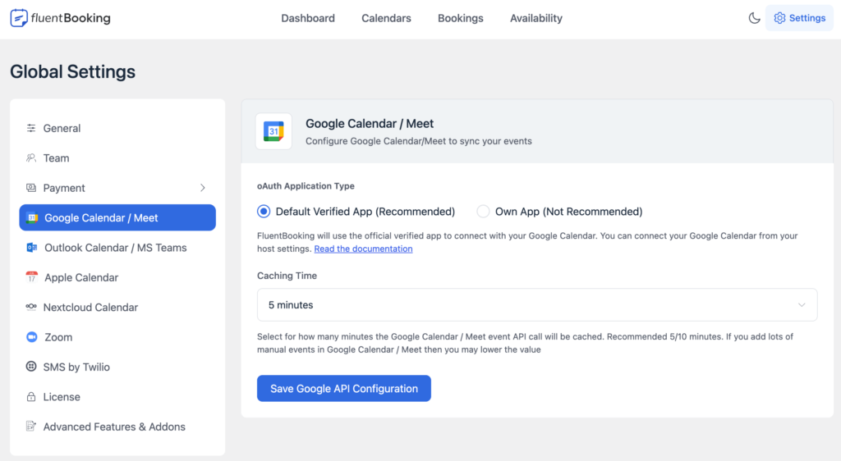The image size is (841, 461).
Task: Click the oAuth Application Type label
Action: pyautogui.click(x=306, y=185)
